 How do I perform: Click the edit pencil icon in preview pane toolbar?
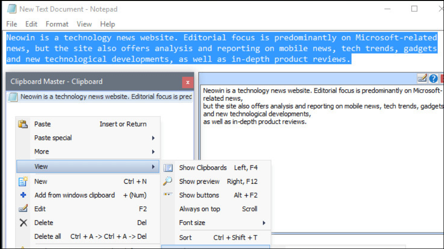click(422, 78)
